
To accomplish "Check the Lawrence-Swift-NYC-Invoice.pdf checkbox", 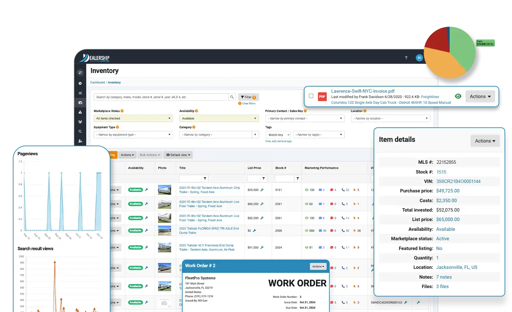I will (x=311, y=96).
